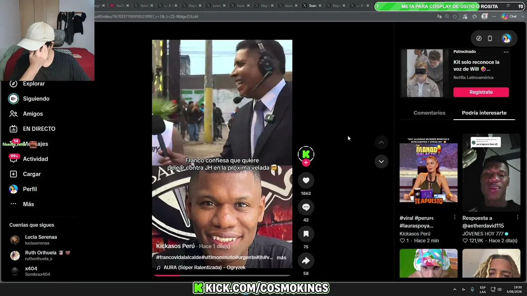Open options for the Respuesta a @aetherdavid115 card
The image size is (527, 296).
coord(518,217)
